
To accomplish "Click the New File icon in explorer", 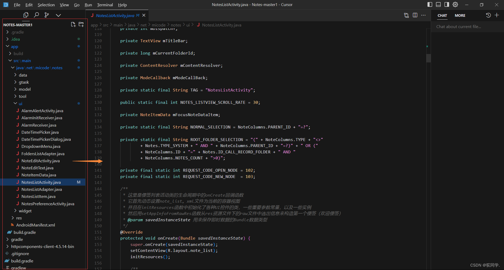I will 73,24.
